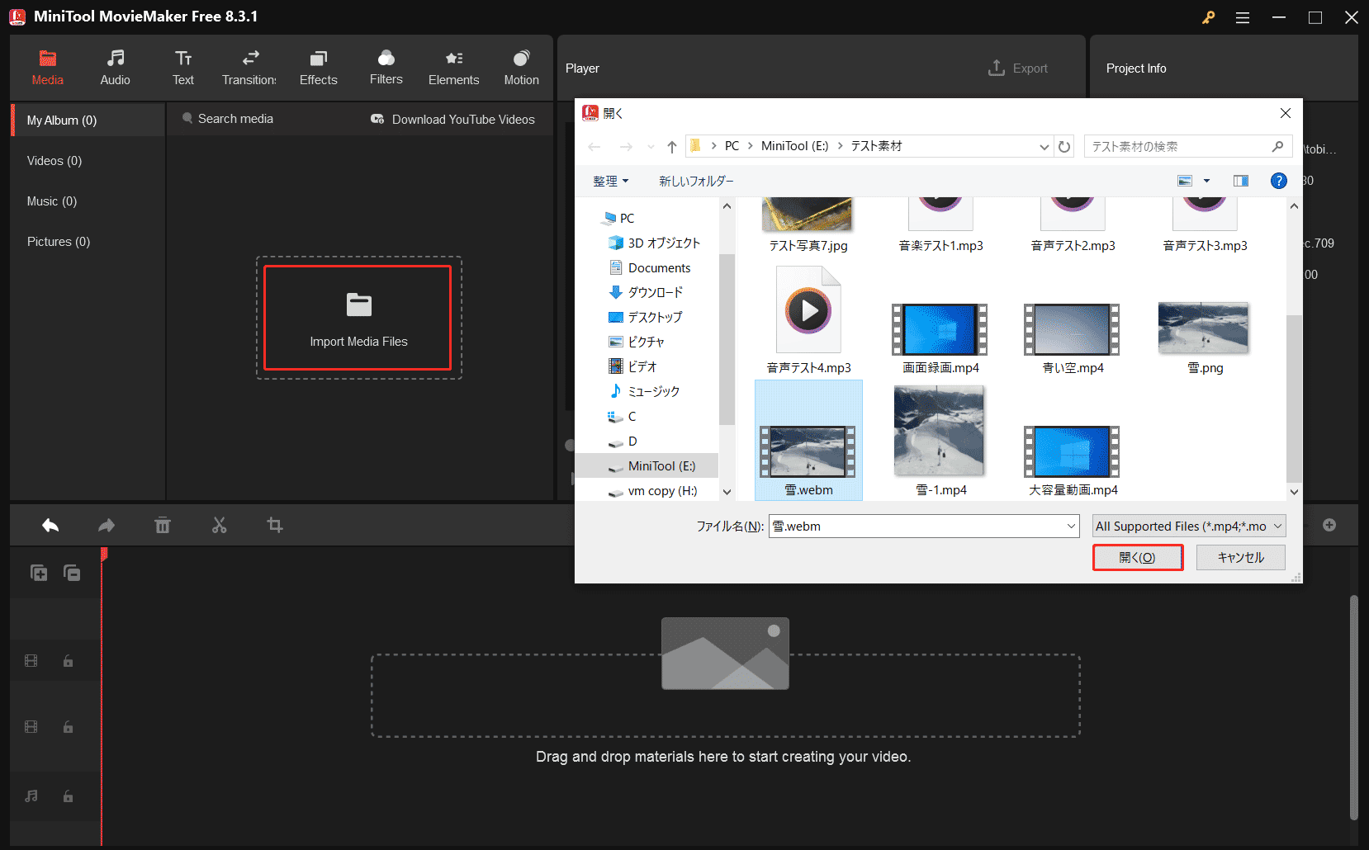Click the Undo arrow above the timeline
The image size is (1369, 850).
click(50, 525)
